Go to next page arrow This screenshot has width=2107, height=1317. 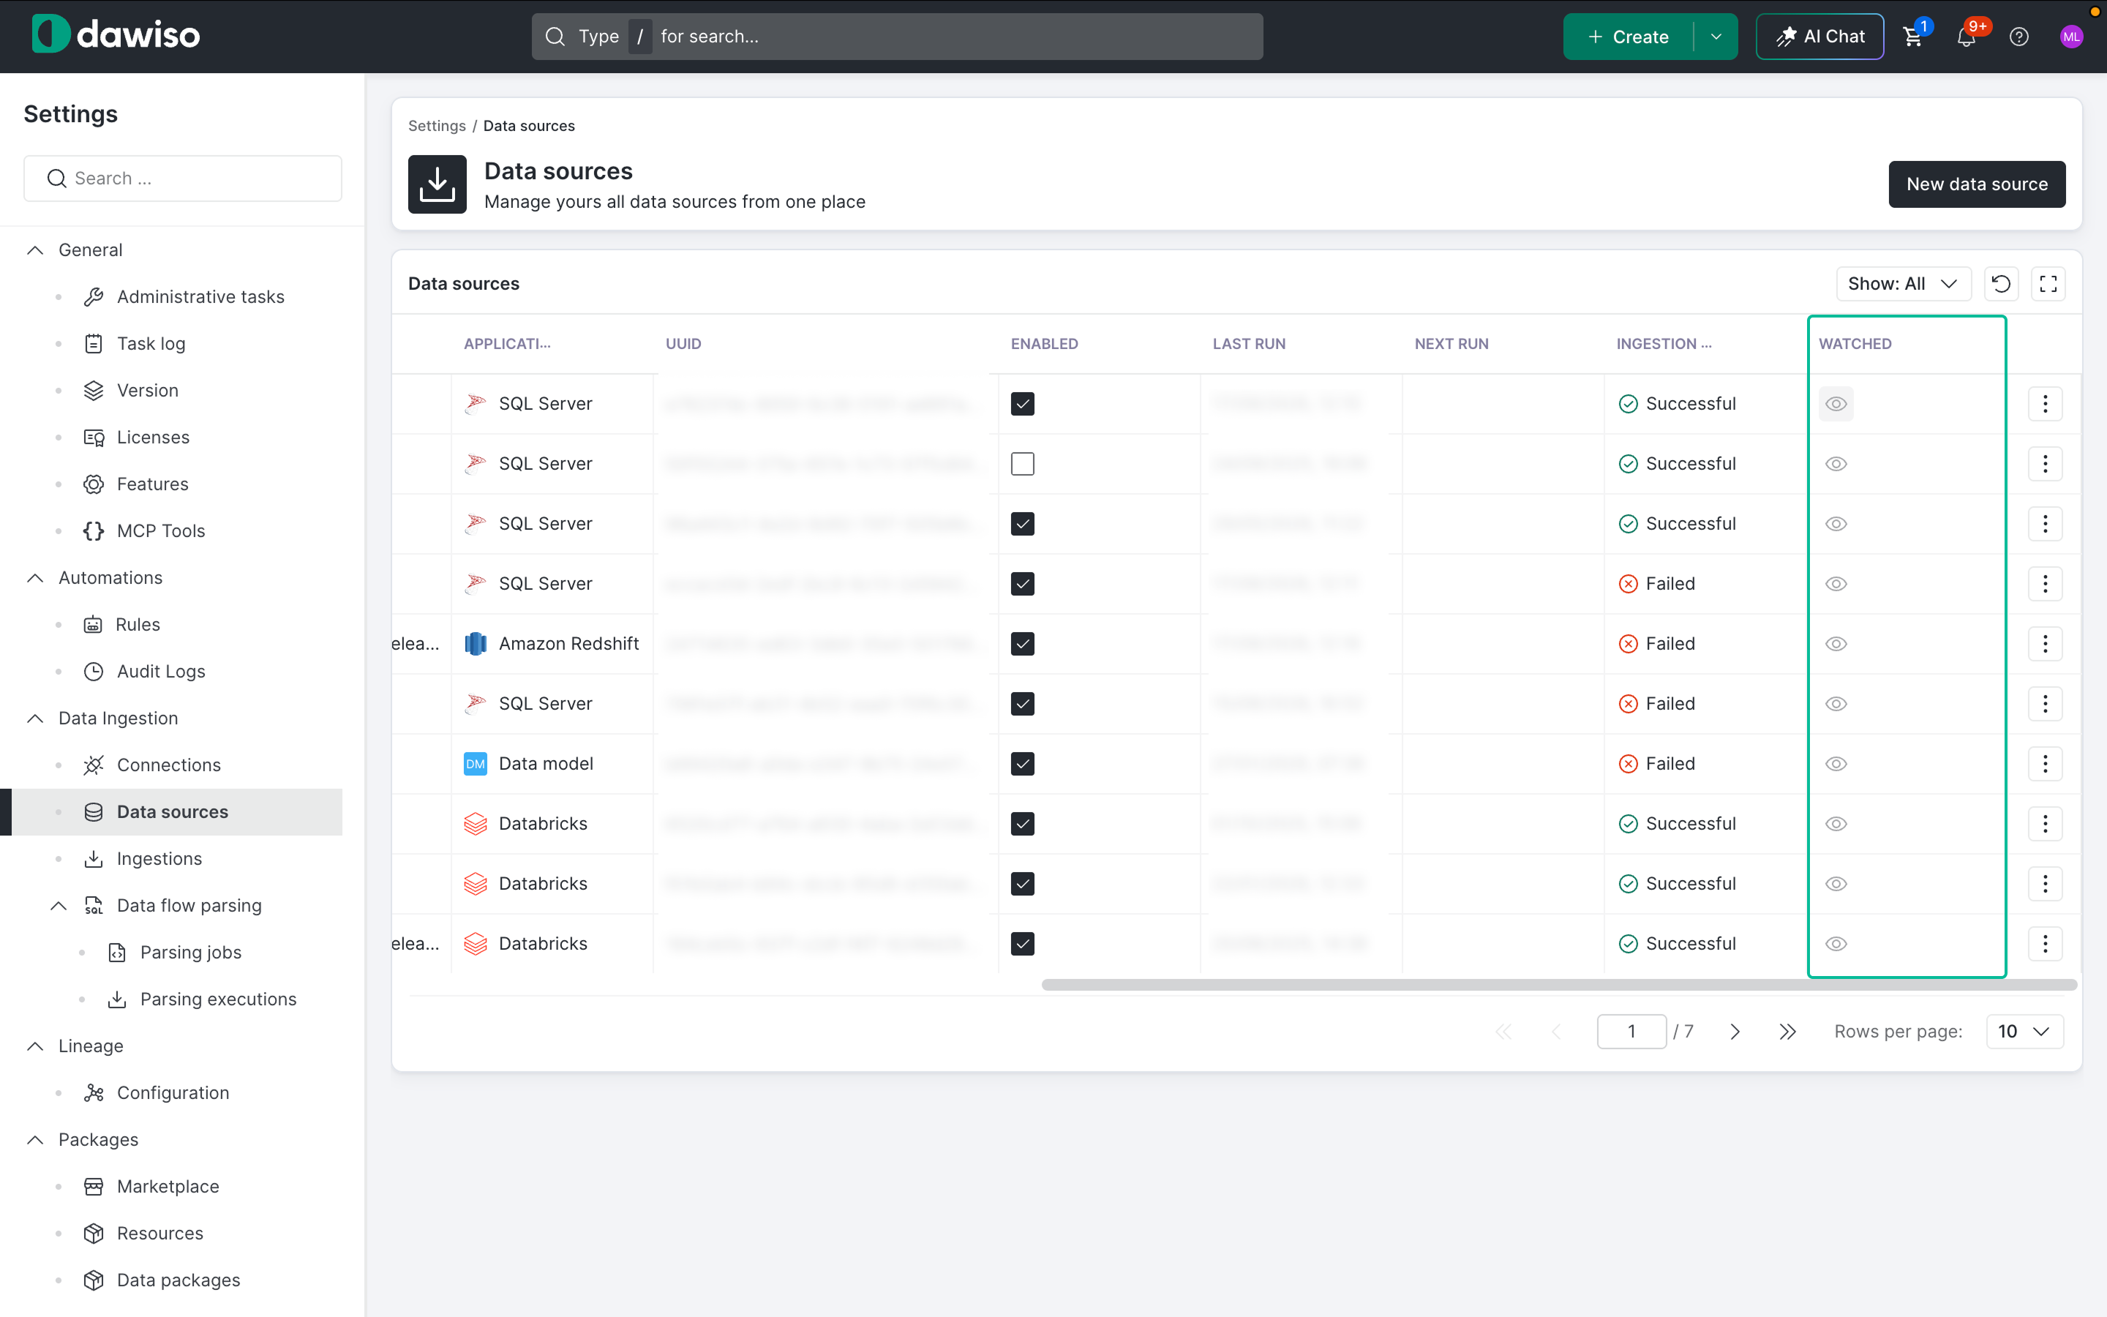[x=1735, y=1032]
